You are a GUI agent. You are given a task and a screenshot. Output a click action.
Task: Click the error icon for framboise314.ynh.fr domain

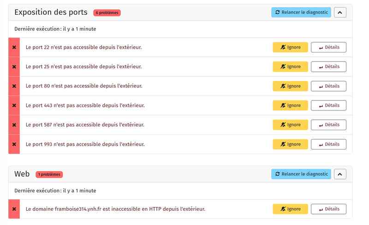point(14,209)
